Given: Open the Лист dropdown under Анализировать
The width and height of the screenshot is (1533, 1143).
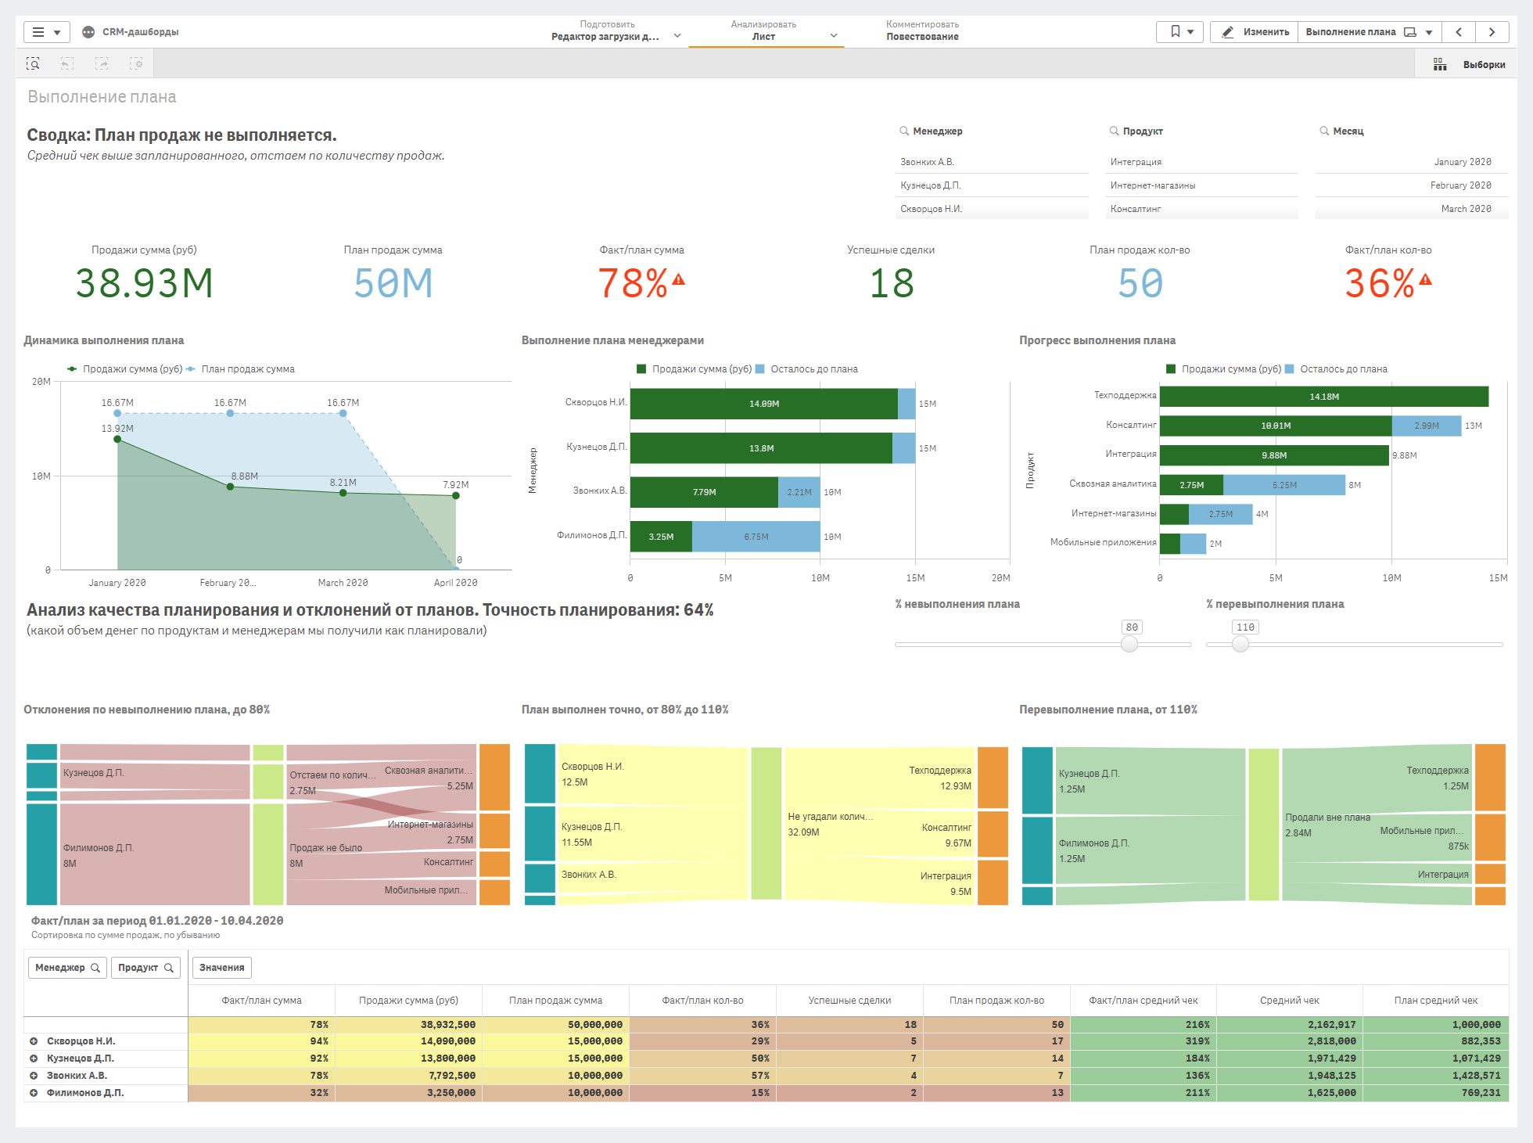Looking at the screenshot, I should click(833, 36).
